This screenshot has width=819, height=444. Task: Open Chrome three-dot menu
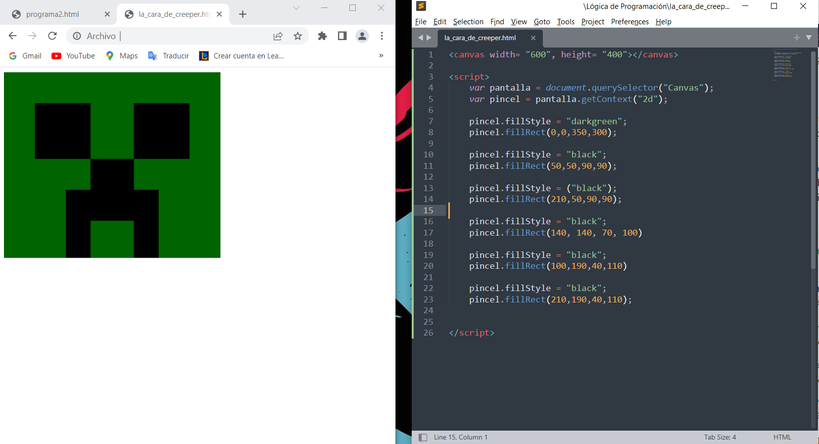382,36
